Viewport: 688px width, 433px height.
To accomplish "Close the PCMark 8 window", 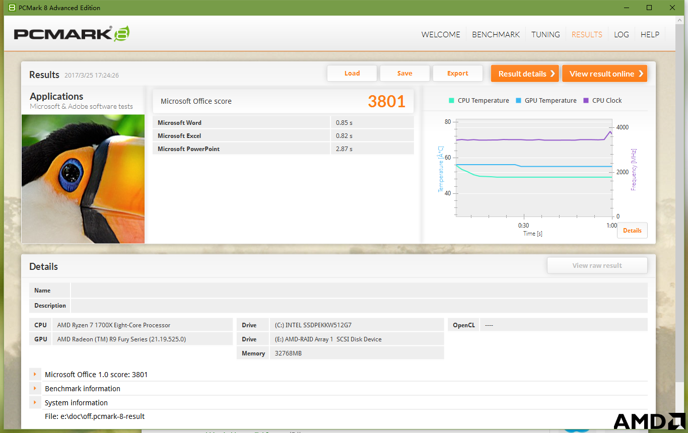I will pyautogui.click(x=672, y=8).
